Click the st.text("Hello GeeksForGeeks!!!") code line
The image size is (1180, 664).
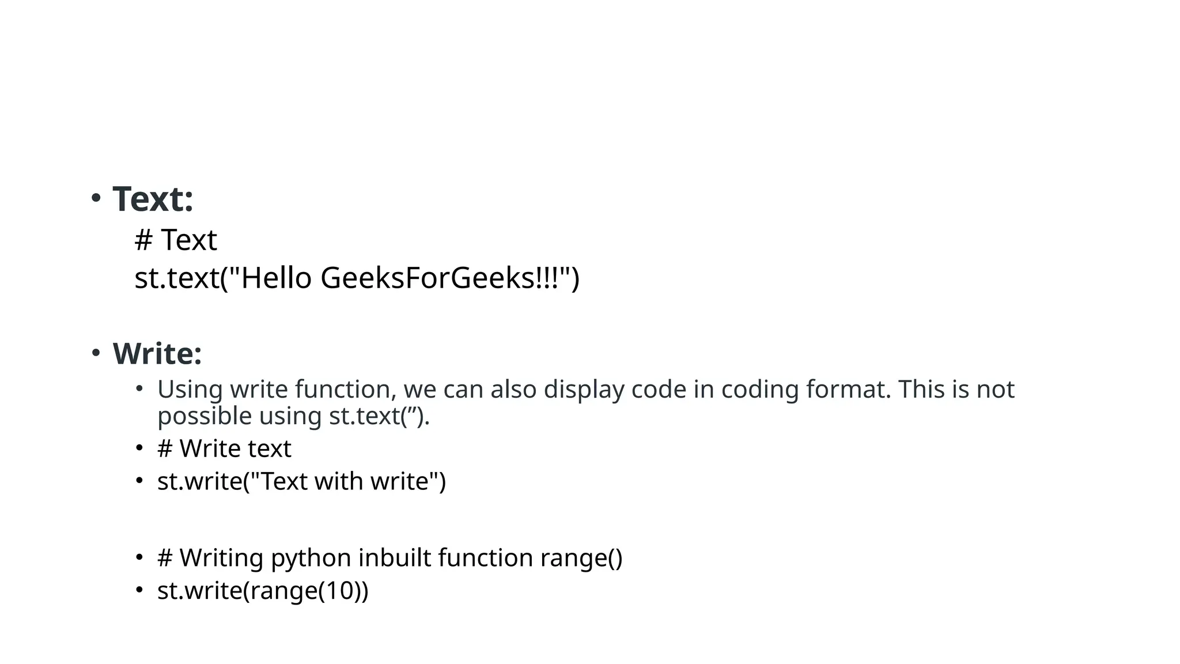coord(357,278)
